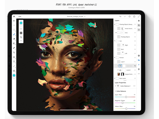Add a new layer with plus icon

coord(139,56)
